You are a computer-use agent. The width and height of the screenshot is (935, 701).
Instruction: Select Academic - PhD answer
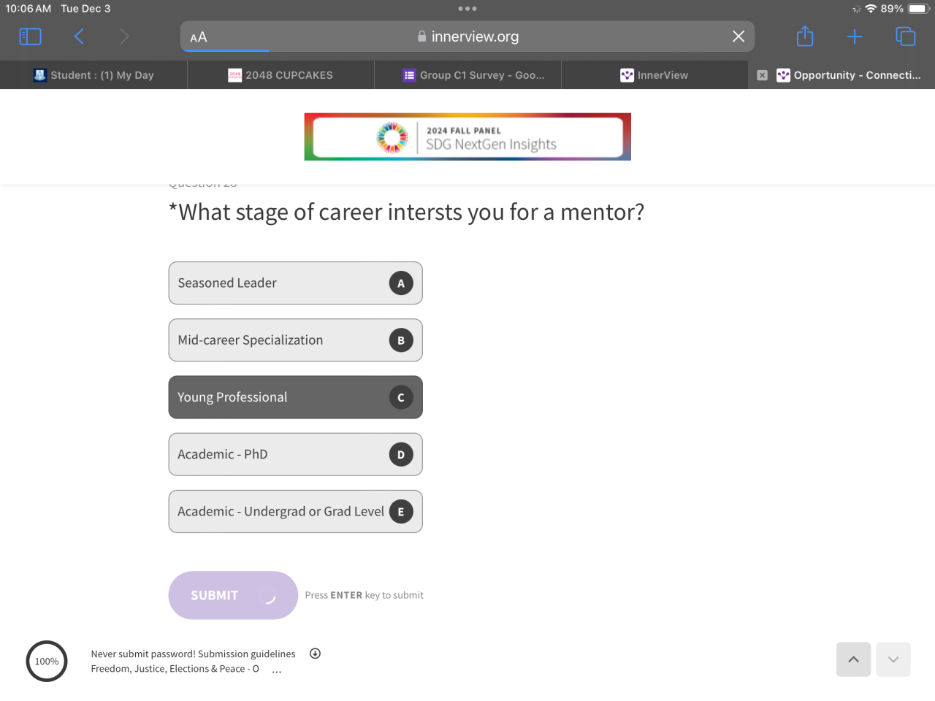point(295,454)
